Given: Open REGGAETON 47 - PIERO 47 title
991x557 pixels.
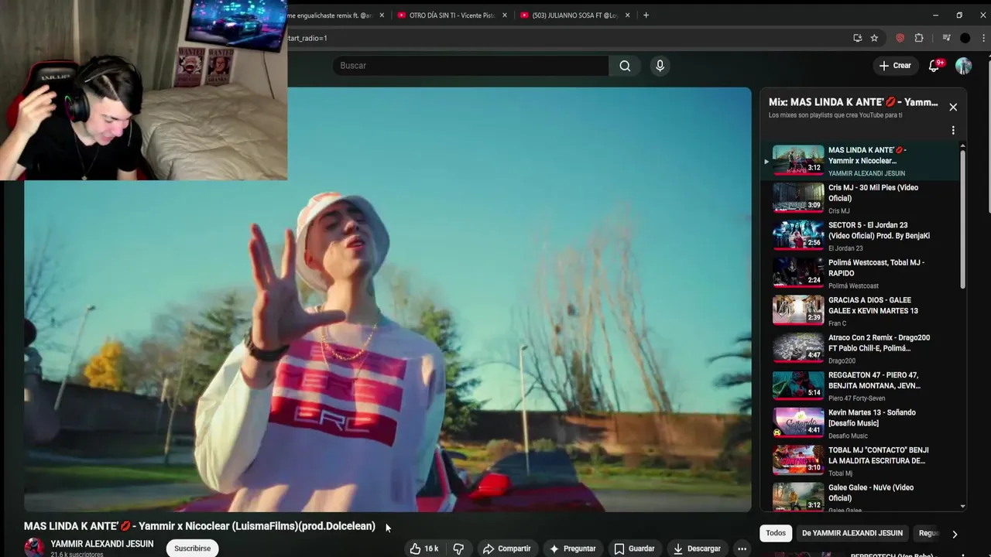Looking at the screenshot, I should (874, 381).
